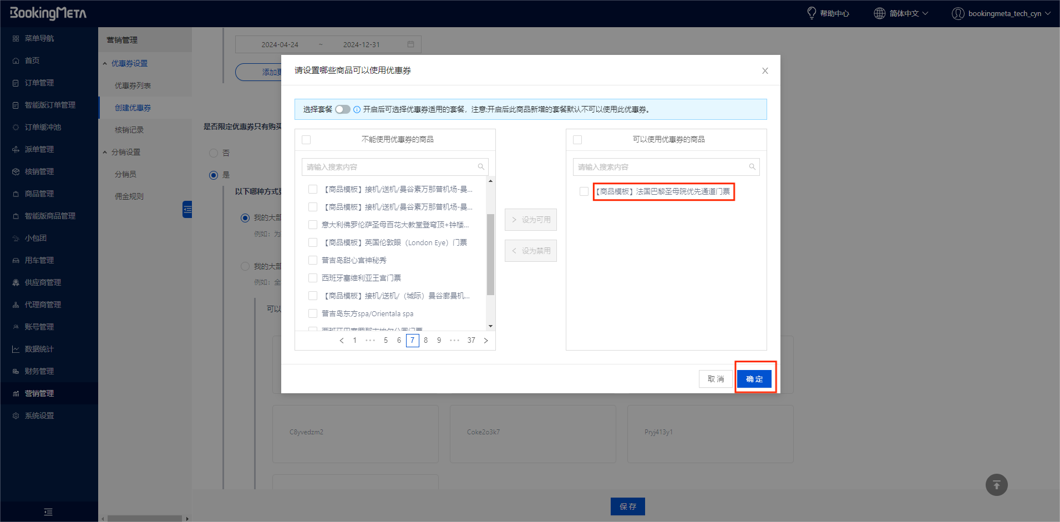
Task: Click the help center lightbulb icon
Action: (x=811, y=13)
